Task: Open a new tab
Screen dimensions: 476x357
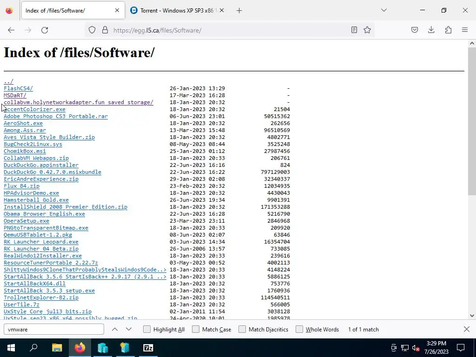Action: (x=239, y=11)
